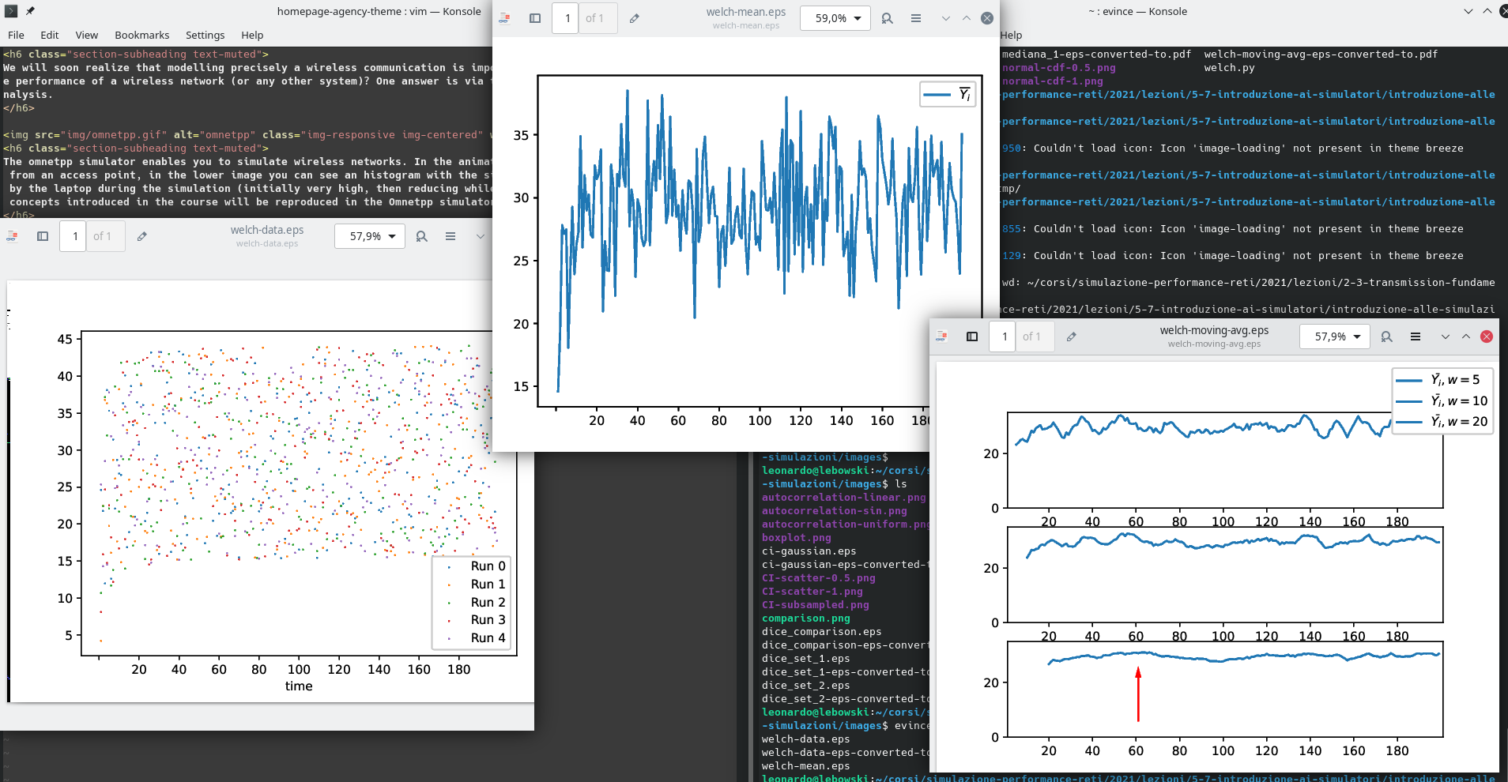1508x782 pixels.
Task: Toggle side pane in welch-data.eps window
Action: click(43, 236)
